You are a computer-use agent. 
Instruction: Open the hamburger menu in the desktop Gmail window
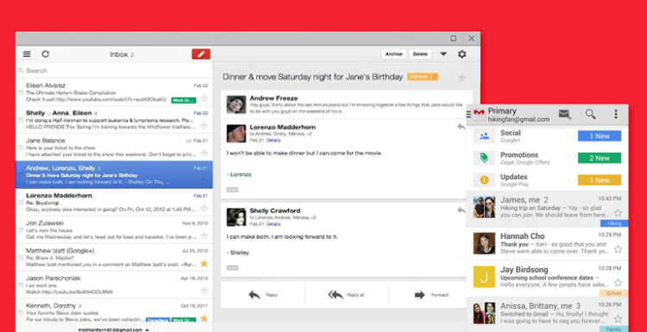(27, 54)
